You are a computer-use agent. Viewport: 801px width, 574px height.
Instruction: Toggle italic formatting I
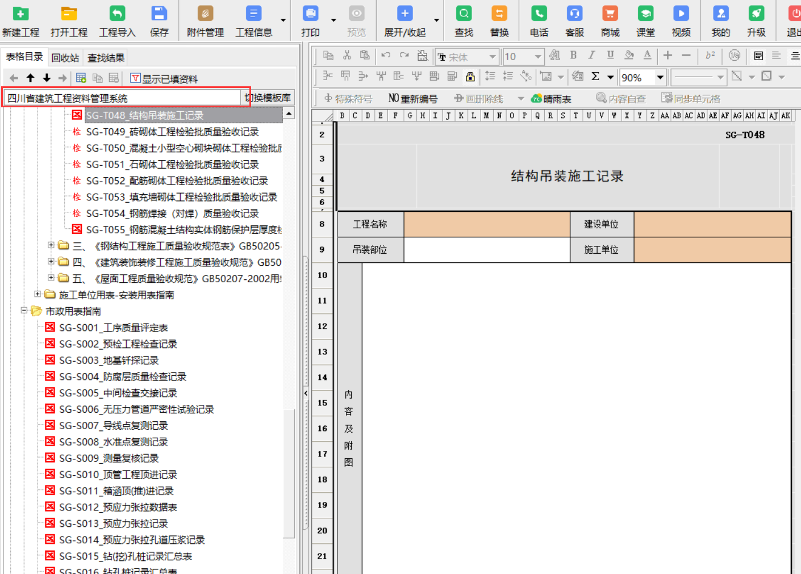tap(591, 55)
